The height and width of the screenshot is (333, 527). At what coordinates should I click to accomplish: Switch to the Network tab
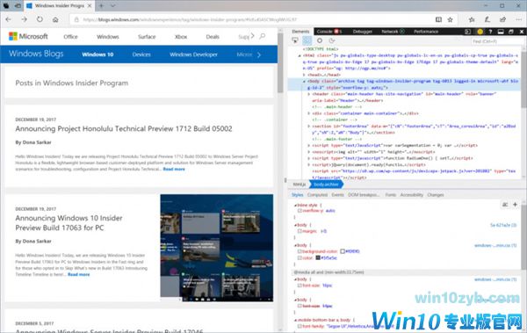(393, 32)
